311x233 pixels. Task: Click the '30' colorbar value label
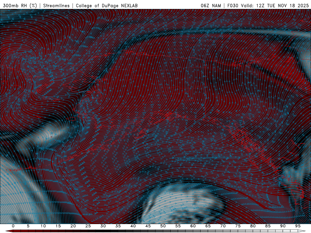tap(103, 226)
